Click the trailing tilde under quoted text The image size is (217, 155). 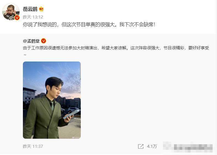(25, 55)
